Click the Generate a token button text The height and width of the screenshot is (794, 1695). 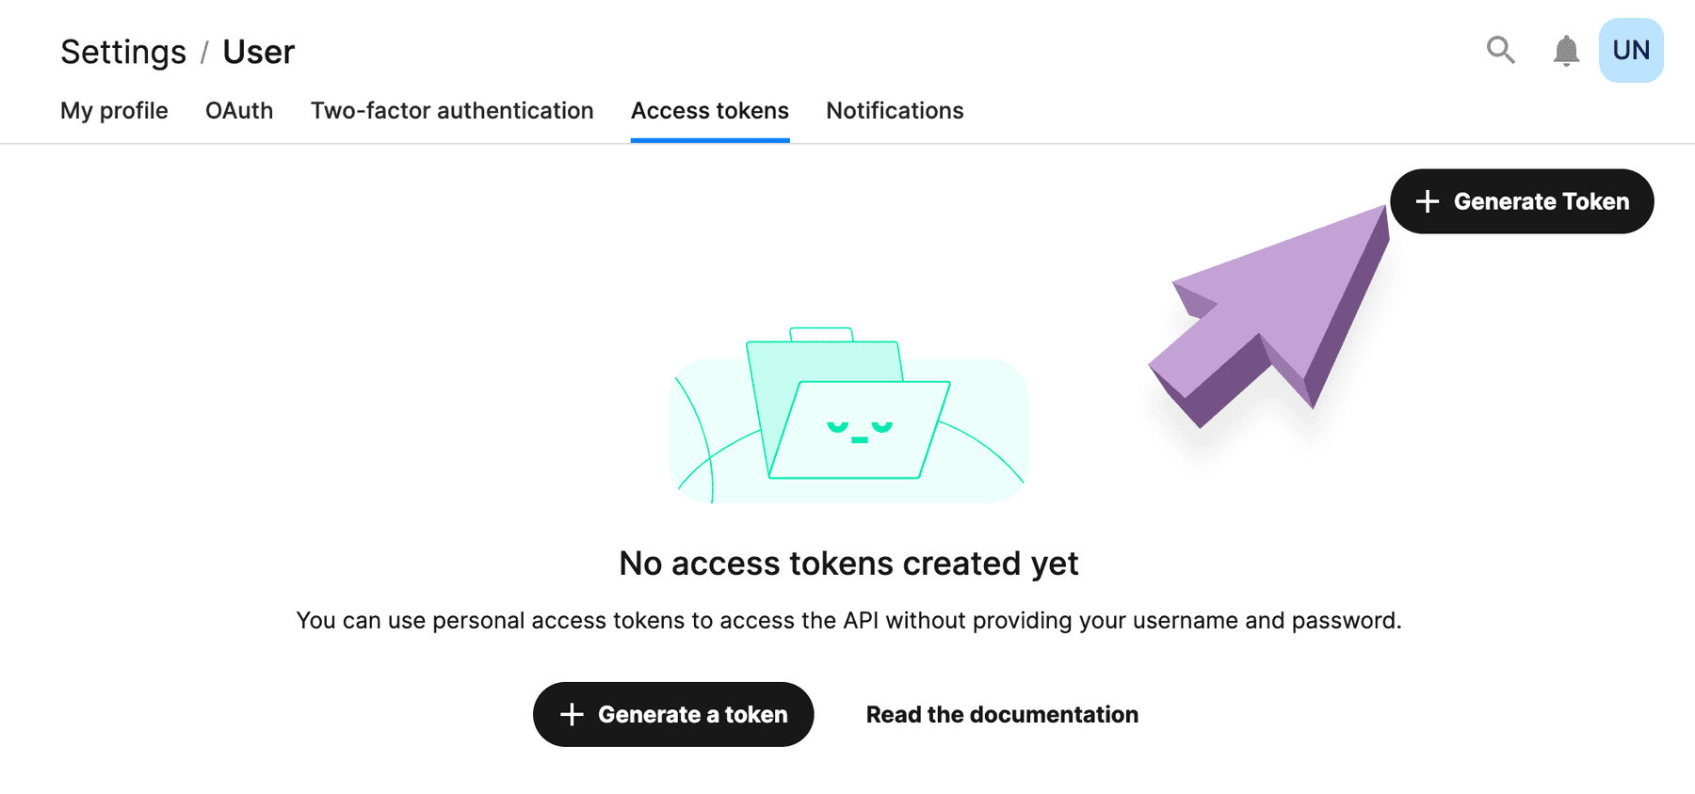692,715
